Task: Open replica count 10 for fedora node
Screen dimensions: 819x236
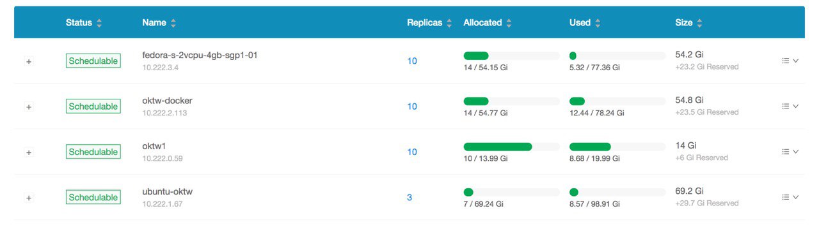Action: click(x=412, y=61)
